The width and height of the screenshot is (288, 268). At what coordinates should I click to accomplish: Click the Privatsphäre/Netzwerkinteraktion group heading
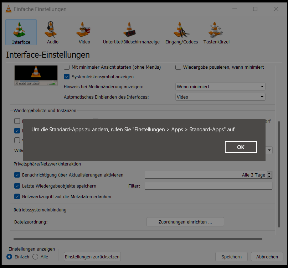[47, 164]
